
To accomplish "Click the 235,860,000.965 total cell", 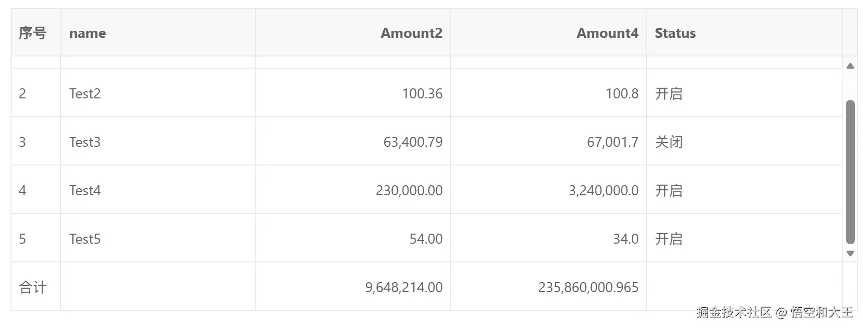I will pos(588,288).
